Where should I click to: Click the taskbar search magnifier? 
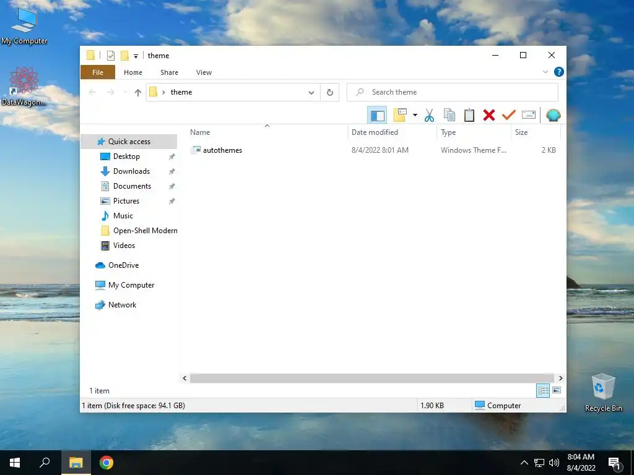click(45, 463)
